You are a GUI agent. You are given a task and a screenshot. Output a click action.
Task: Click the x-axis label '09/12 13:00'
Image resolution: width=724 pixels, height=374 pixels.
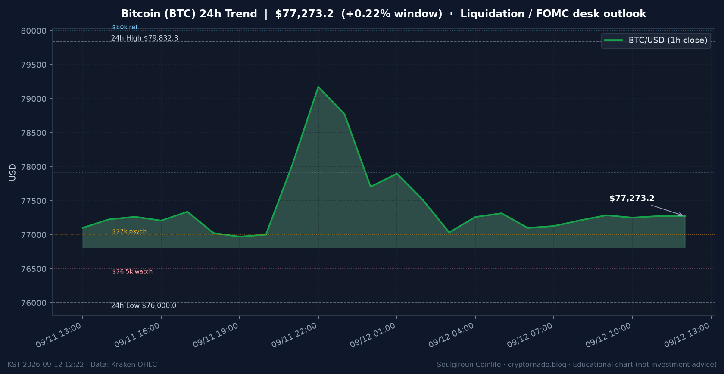pos(687,335)
